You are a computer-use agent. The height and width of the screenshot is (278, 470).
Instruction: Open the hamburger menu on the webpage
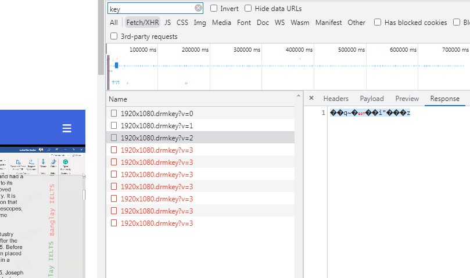coord(67,128)
